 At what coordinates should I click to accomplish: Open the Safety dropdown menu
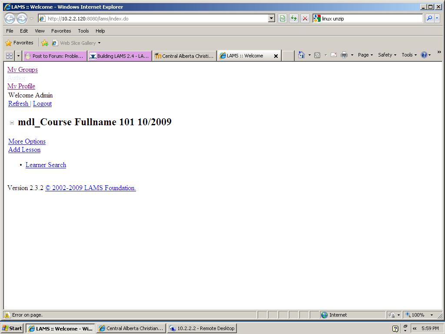click(x=387, y=55)
